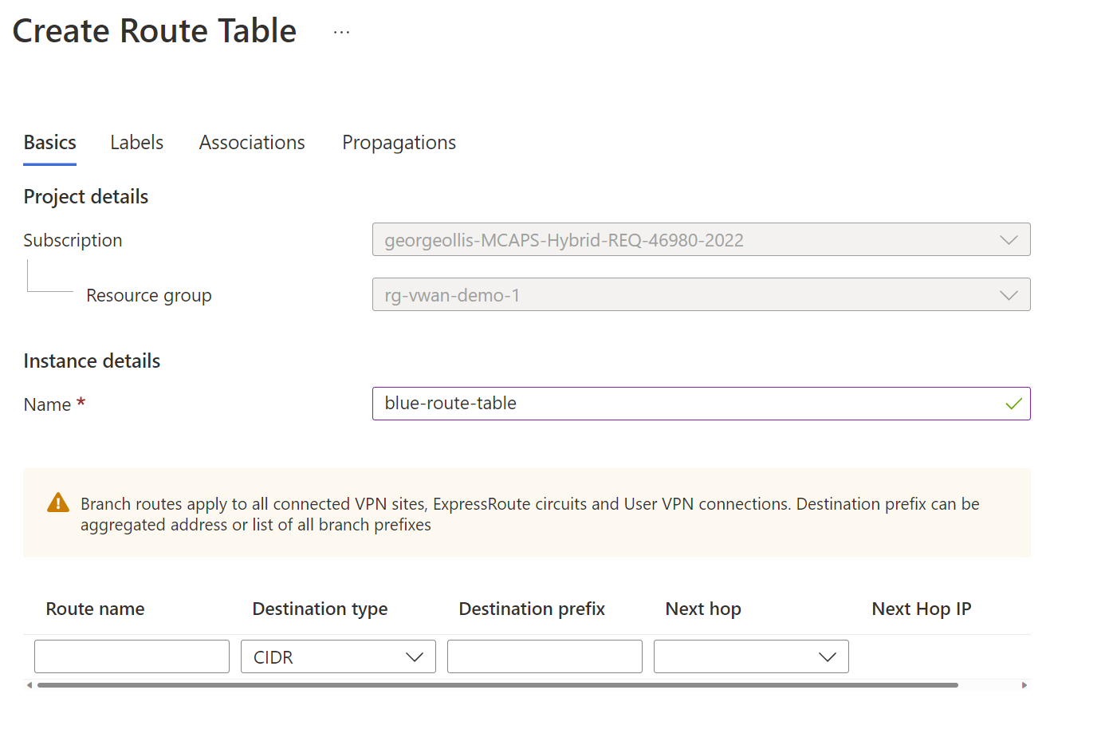Click the CIDR dropdown chevron arrow
The width and height of the screenshot is (1105, 745).
click(415, 656)
